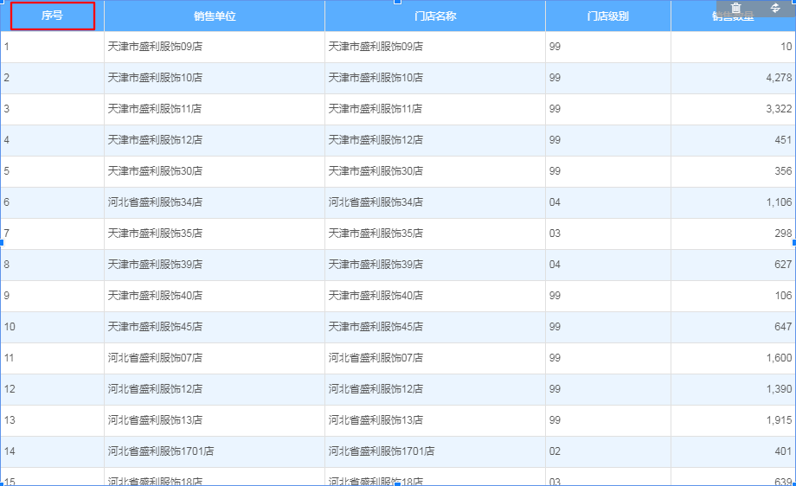Screen dimensions: 796x486
Task: Click sales quantity 10 in row 1
Action: click(x=786, y=47)
